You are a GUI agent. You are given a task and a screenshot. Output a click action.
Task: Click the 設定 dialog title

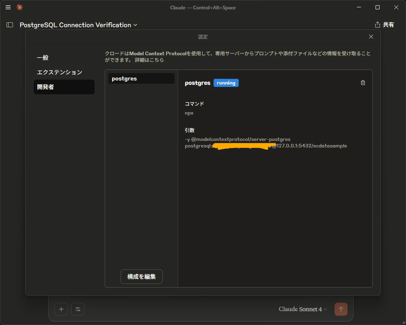(x=203, y=37)
